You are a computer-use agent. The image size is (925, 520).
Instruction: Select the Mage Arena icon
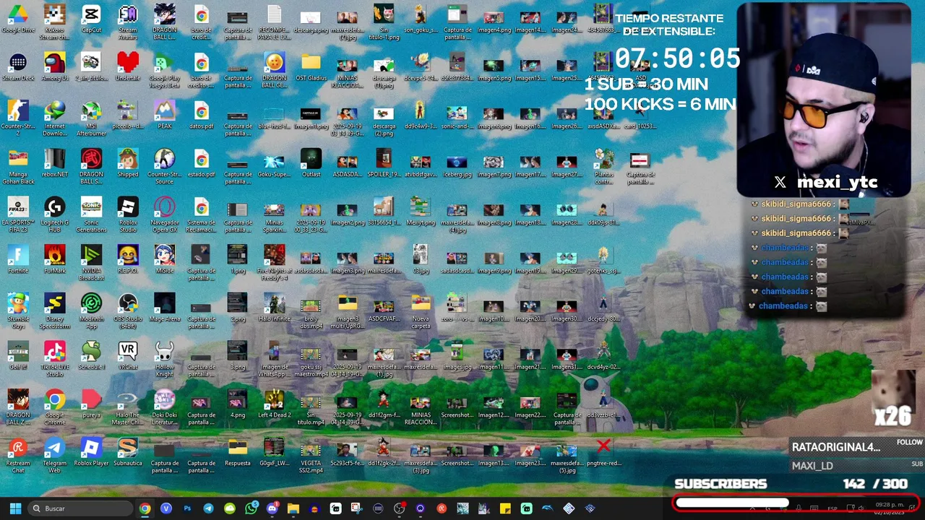(x=165, y=308)
